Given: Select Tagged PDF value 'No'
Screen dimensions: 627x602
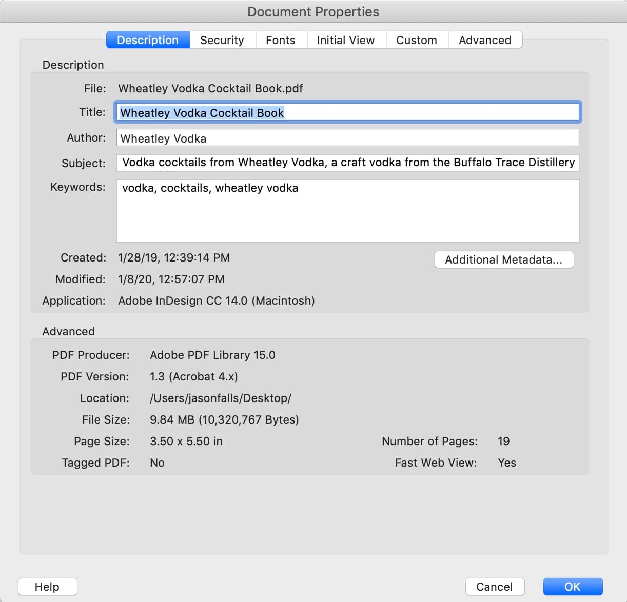Looking at the screenshot, I should click(x=157, y=463).
